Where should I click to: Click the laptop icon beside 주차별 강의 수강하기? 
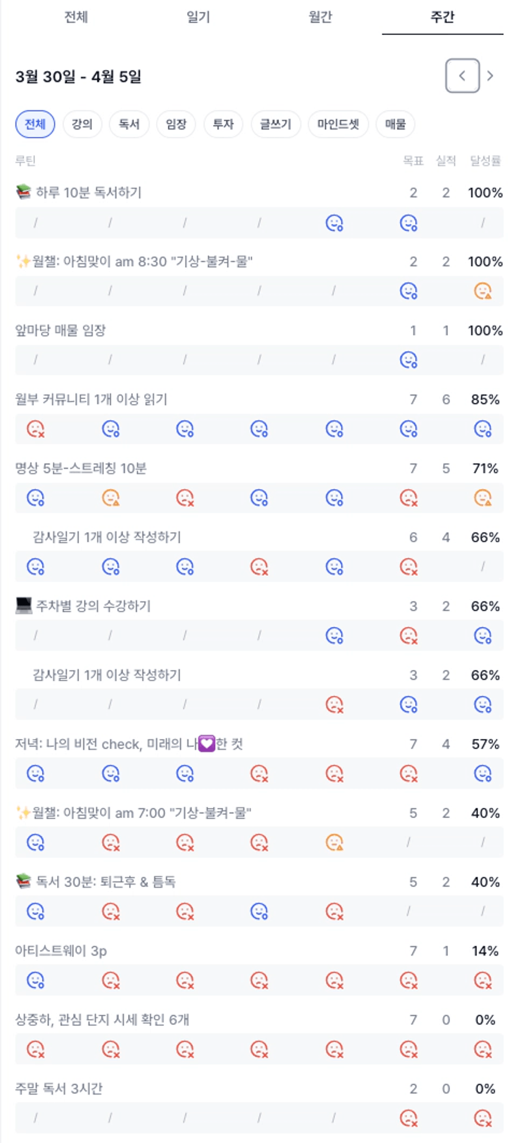coord(24,605)
